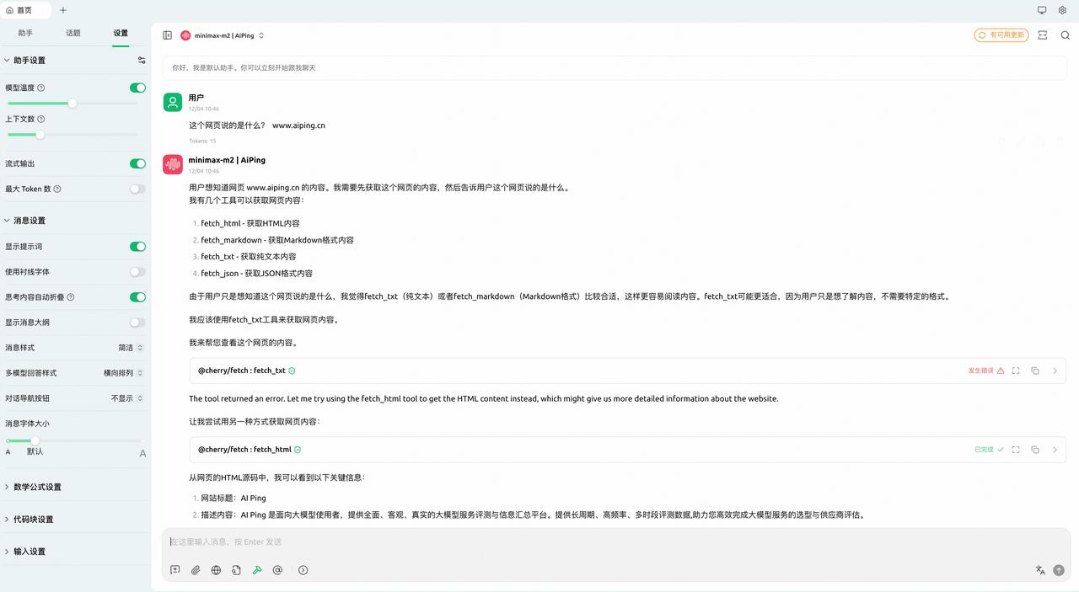The width and height of the screenshot is (1079, 592).
Task: Click the MCP tools hammer icon
Action: (x=257, y=570)
